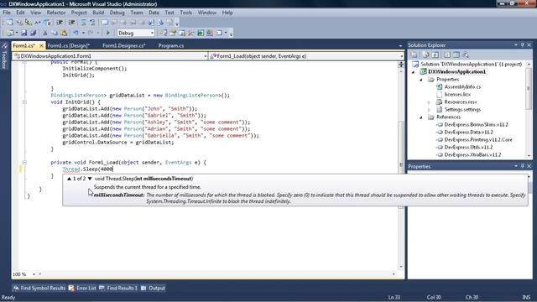Screen dimensions: 537x302
Task: Collapse the DXWindowsApplication1 project node
Action: 414,72
